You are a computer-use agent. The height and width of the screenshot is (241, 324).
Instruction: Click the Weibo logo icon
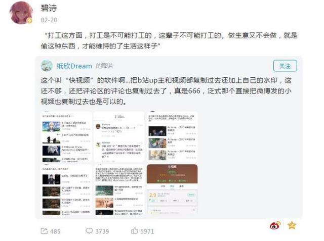point(275,225)
